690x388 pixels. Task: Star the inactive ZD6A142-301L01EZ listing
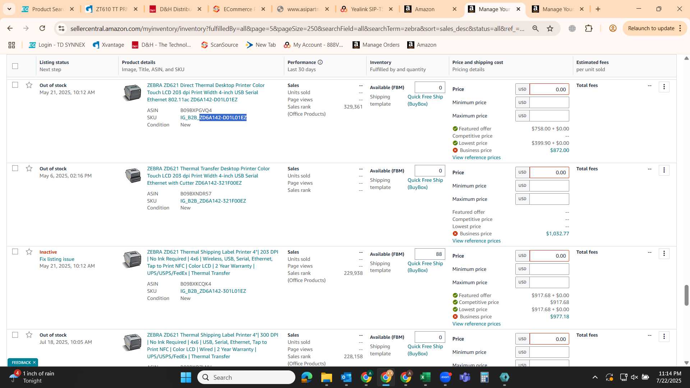[x=29, y=252]
